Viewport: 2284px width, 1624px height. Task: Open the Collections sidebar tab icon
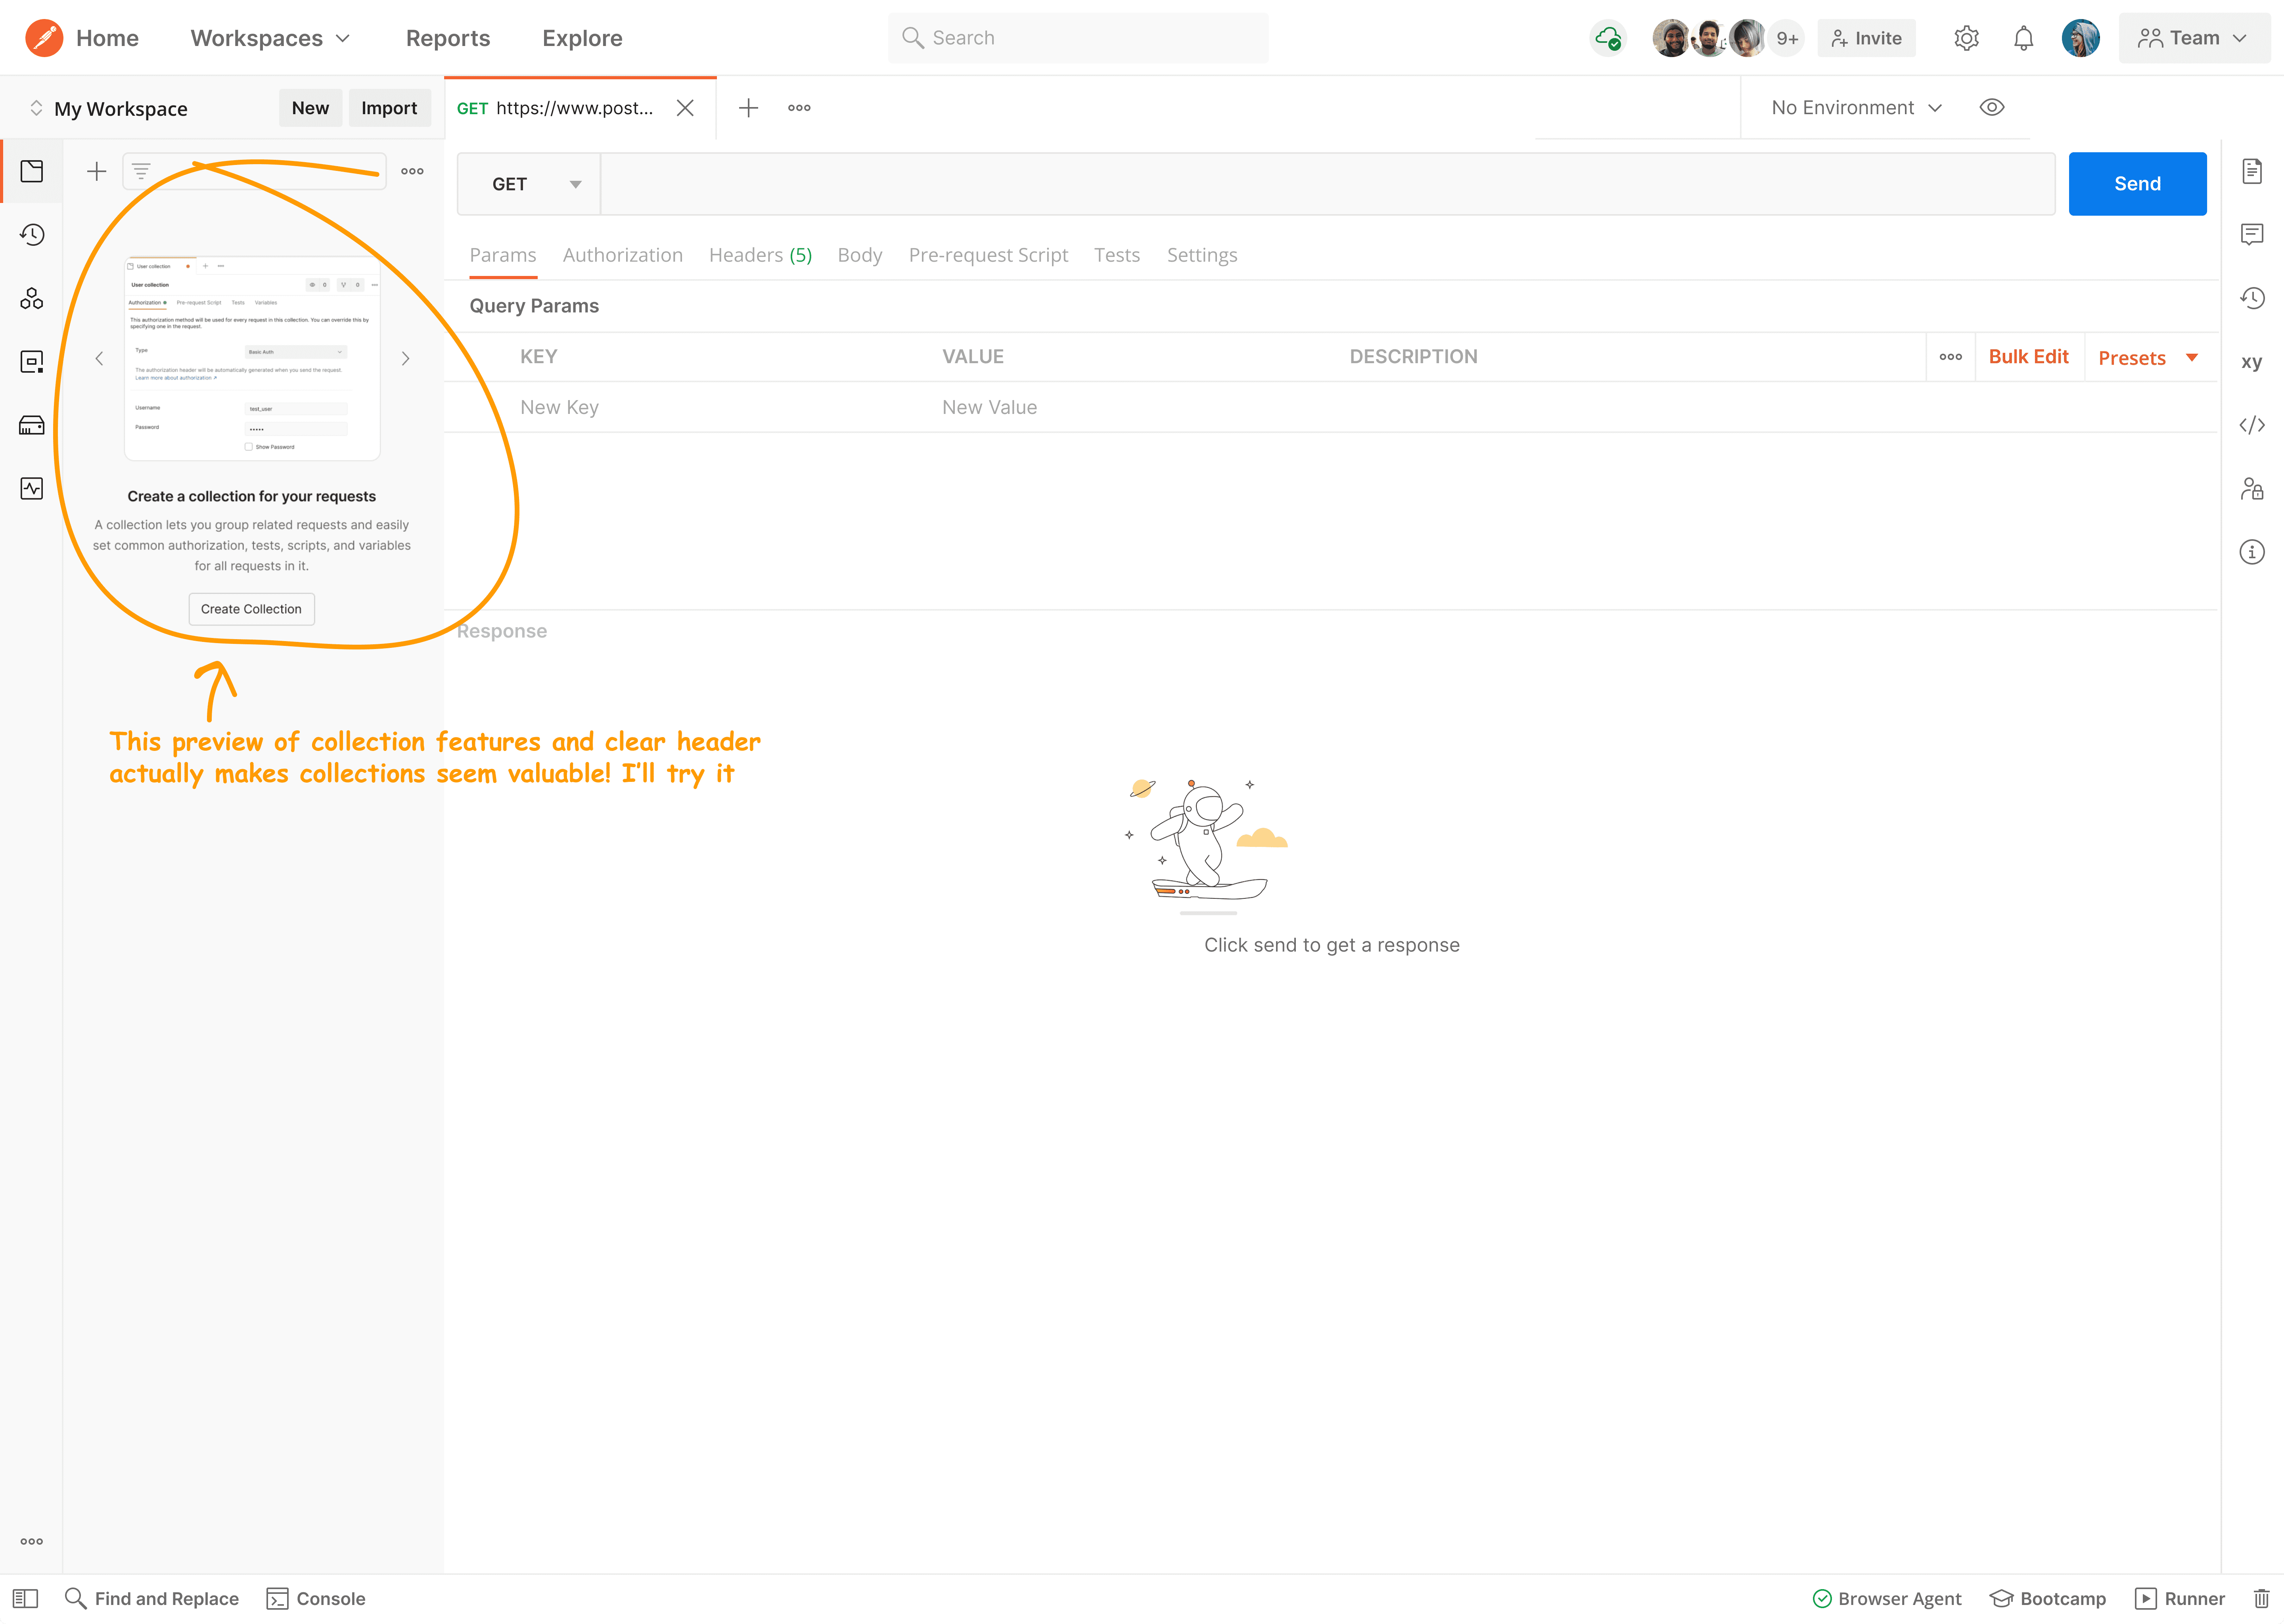[x=32, y=171]
